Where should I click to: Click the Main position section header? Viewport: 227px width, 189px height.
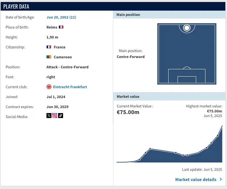point(128,15)
